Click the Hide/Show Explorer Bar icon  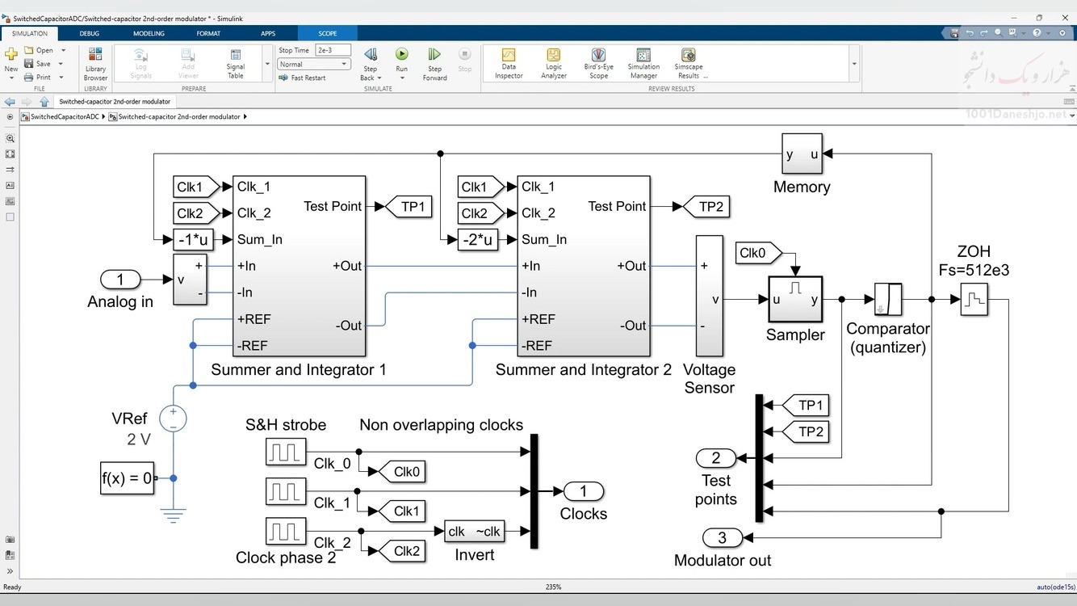10,116
